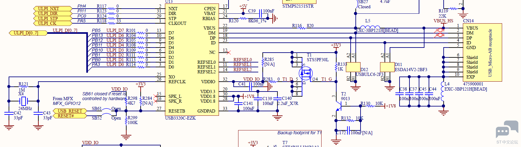Click the C39 100nF capacitor
Viewport: 521px width, 147px height.
tap(261, 13)
